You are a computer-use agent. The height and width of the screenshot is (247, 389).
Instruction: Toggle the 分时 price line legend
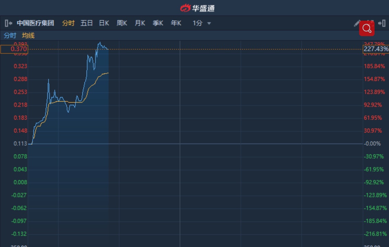pyautogui.click(x=10, y=36)
